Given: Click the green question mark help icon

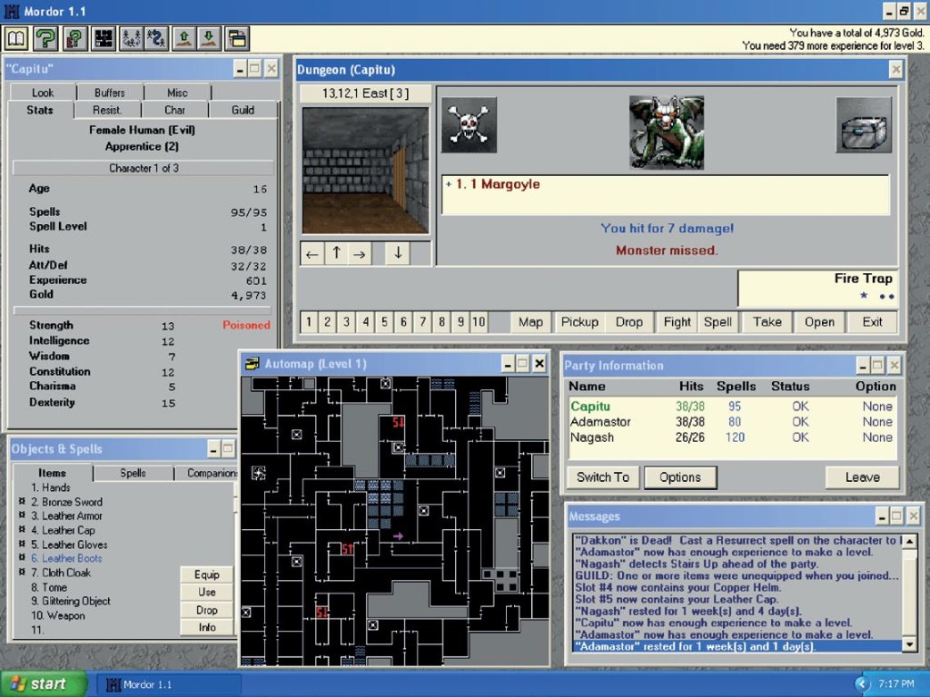Looking at the screenshot, I should coord(46,39).
